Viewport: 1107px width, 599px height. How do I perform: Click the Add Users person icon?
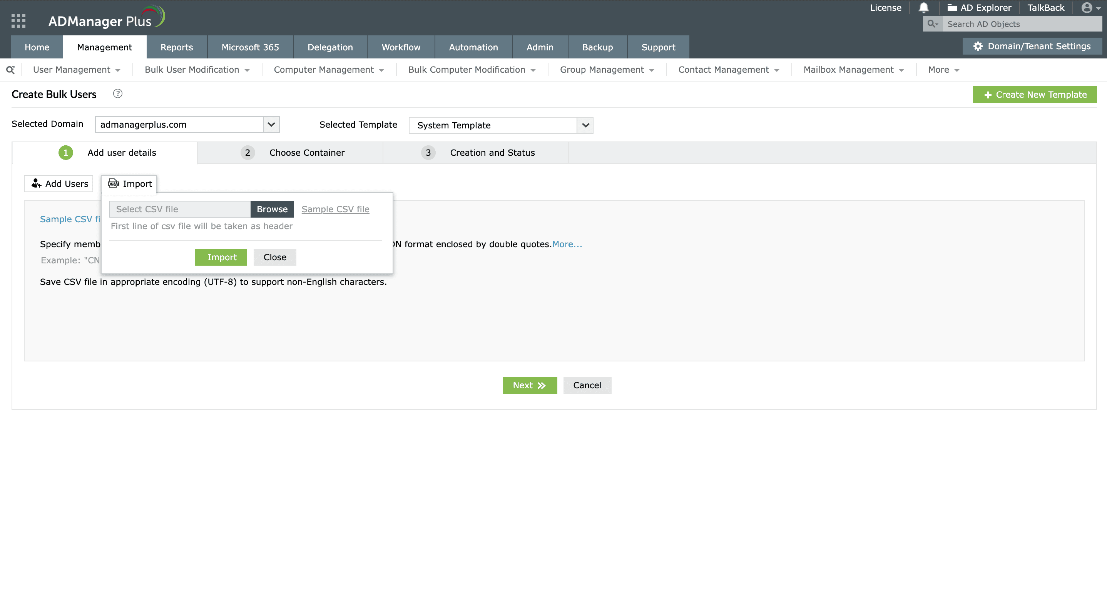click(36, 183)
